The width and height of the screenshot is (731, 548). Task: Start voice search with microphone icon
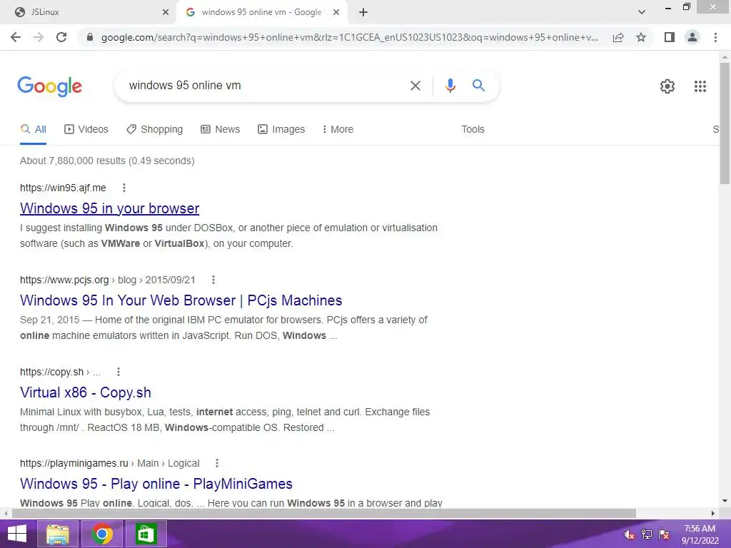450,86
